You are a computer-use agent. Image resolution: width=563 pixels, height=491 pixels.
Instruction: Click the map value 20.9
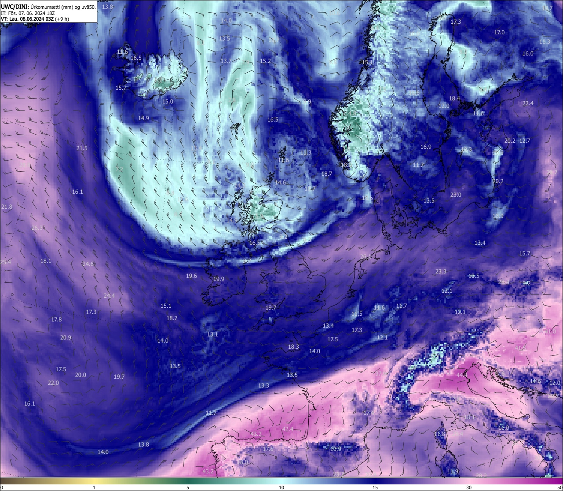tap(66, 338)
